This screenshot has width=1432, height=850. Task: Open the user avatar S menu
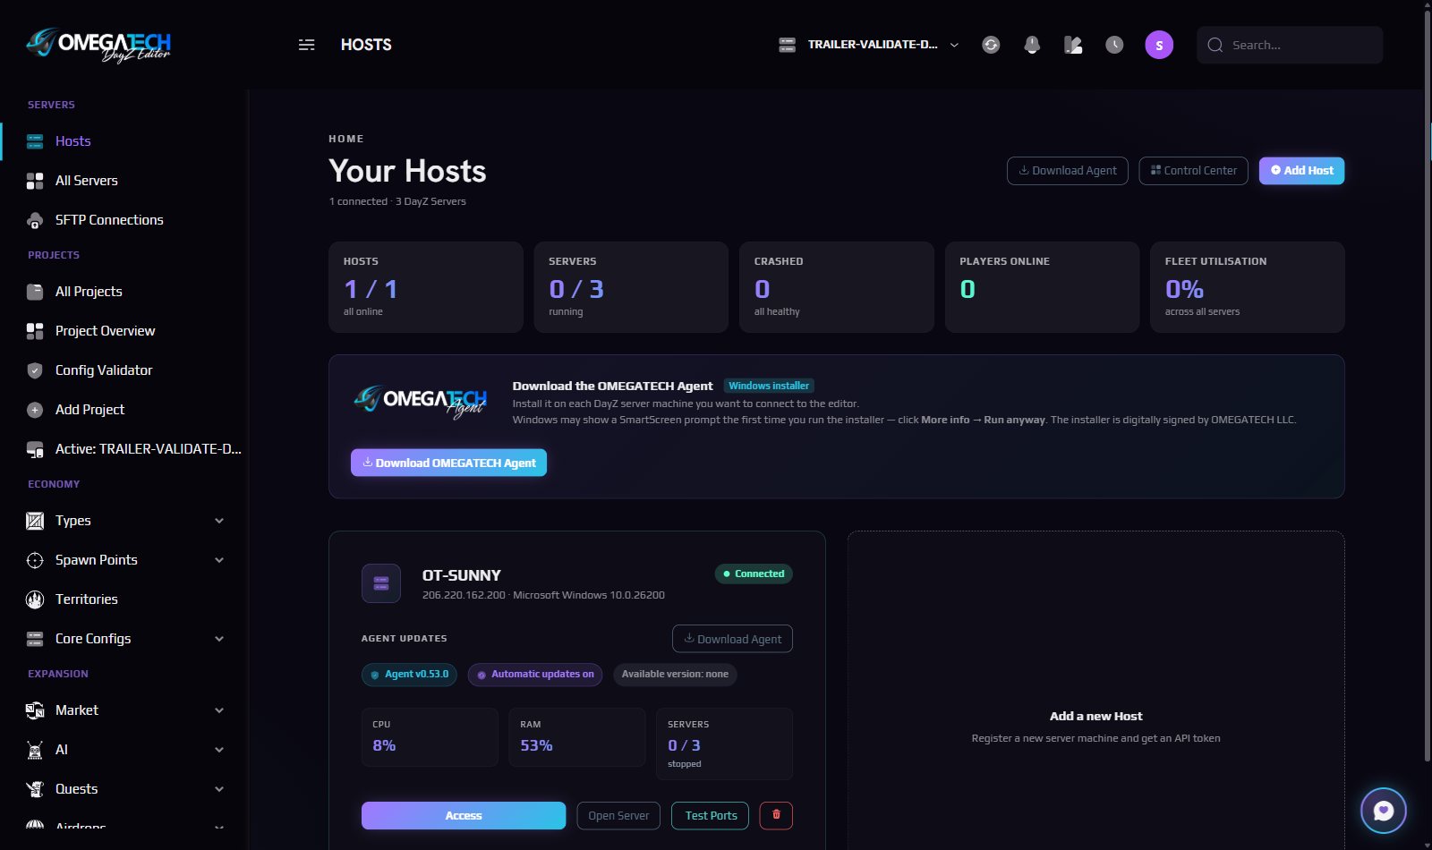pos(1159,45)
